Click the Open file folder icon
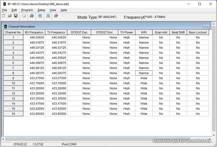The image size is (217, 147). tap(10, 16)
